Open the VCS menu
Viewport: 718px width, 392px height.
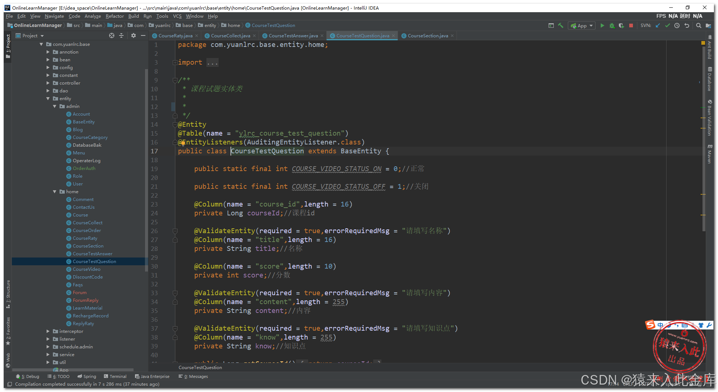177,16
